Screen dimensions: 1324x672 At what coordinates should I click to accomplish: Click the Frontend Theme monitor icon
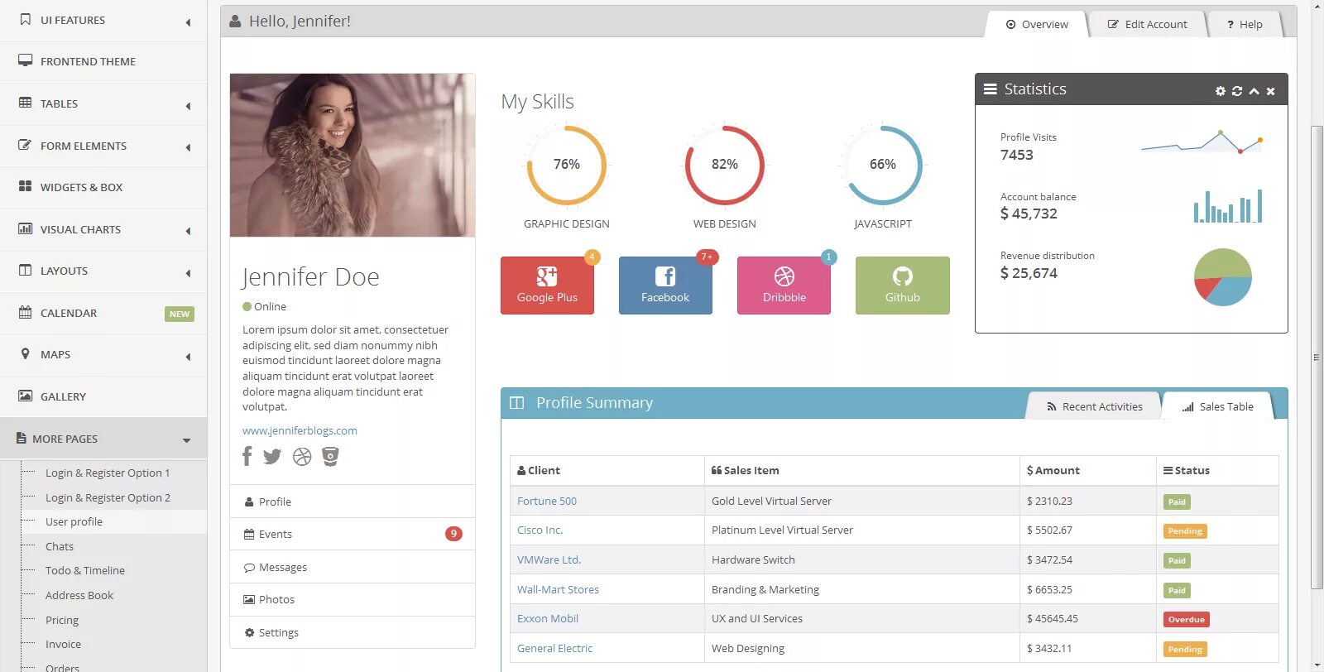point(26,60)
